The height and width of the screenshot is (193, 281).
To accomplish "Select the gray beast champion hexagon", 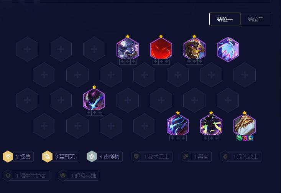I will coord(127,49).
